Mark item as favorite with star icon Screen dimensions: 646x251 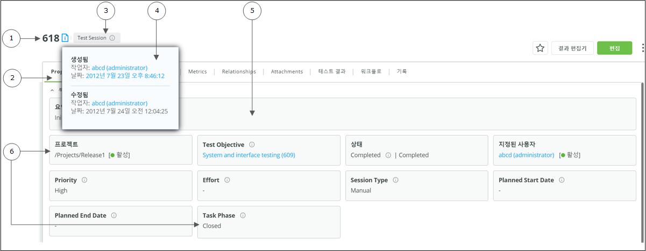click(x=539, y=48)
